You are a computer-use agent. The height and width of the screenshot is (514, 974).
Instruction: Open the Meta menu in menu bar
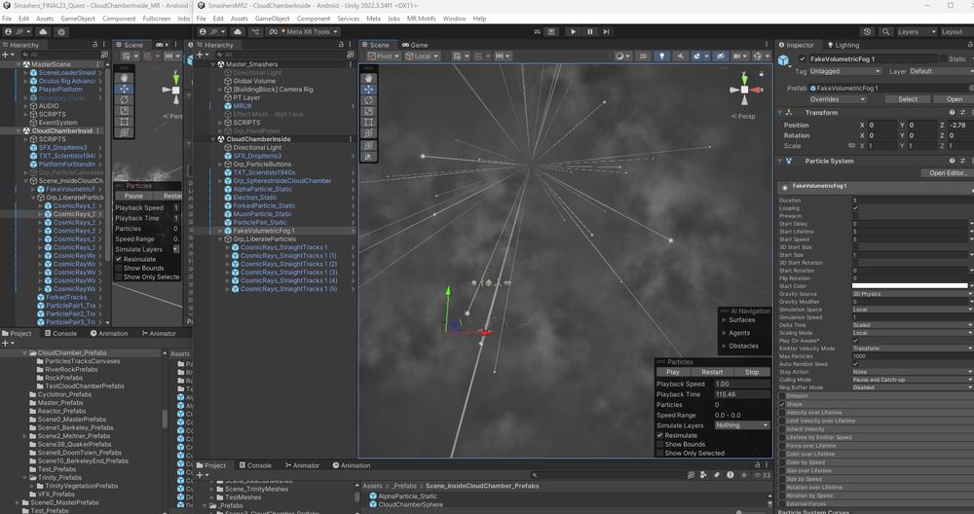[x=373, y=18]
